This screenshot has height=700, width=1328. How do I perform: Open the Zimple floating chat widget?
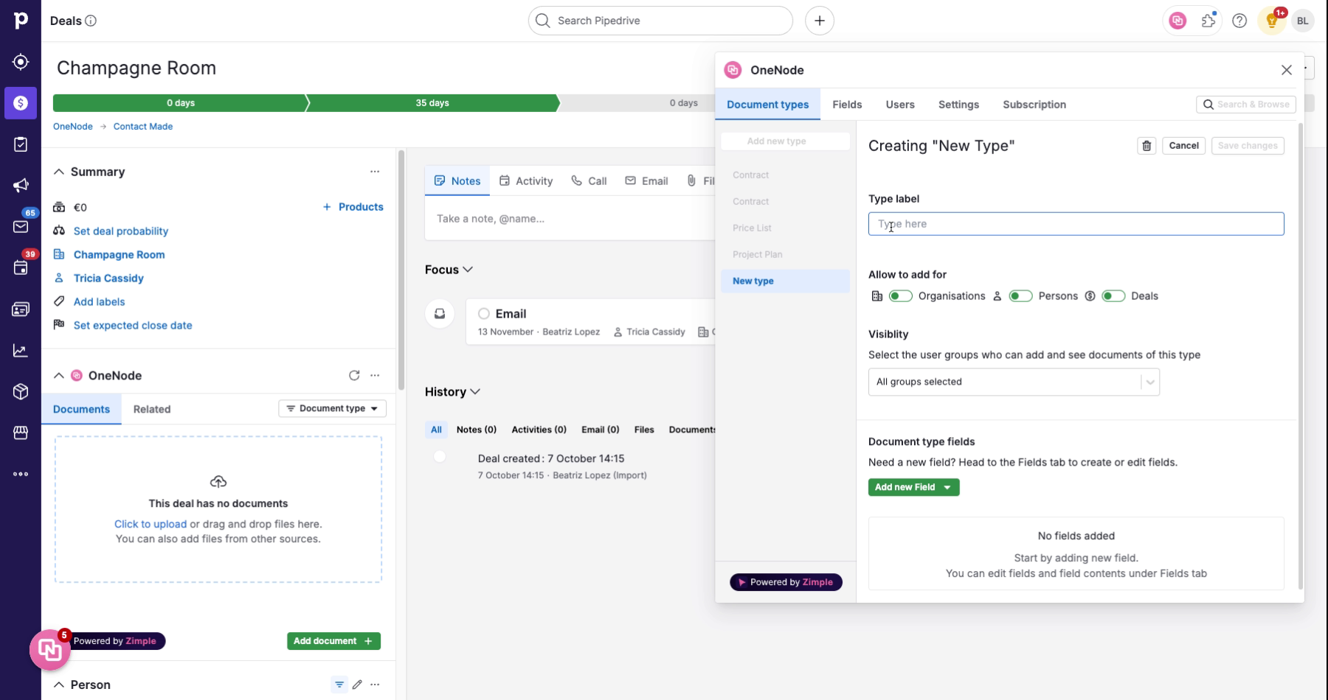50,650
